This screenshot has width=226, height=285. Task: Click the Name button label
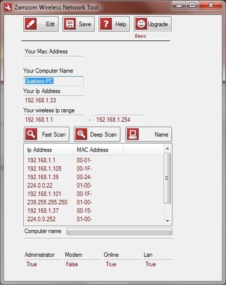(161, 135)
